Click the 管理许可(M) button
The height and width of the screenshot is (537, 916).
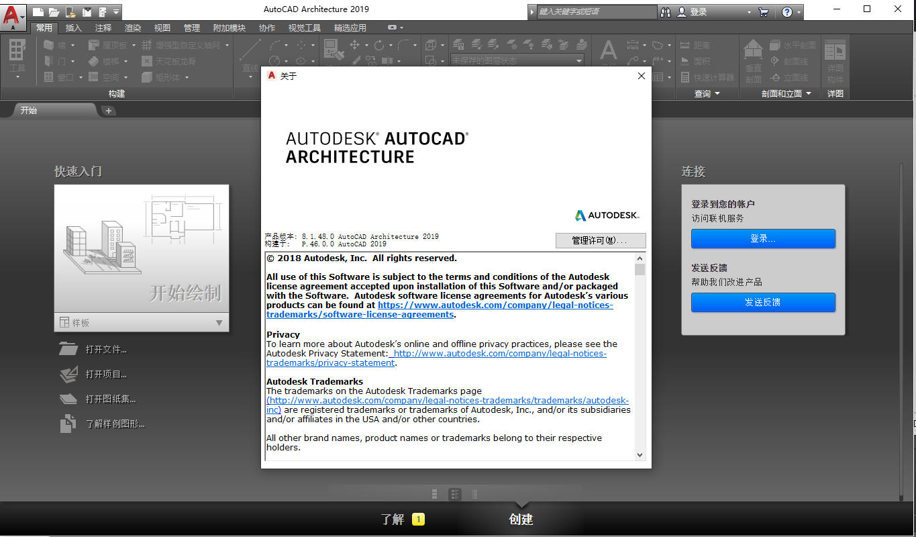coord(600,240)
